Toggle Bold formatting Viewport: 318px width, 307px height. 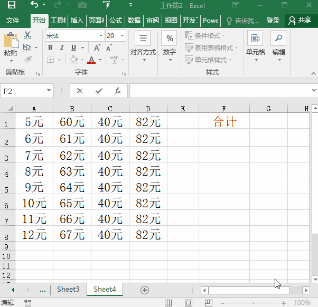tap(50, 47)
